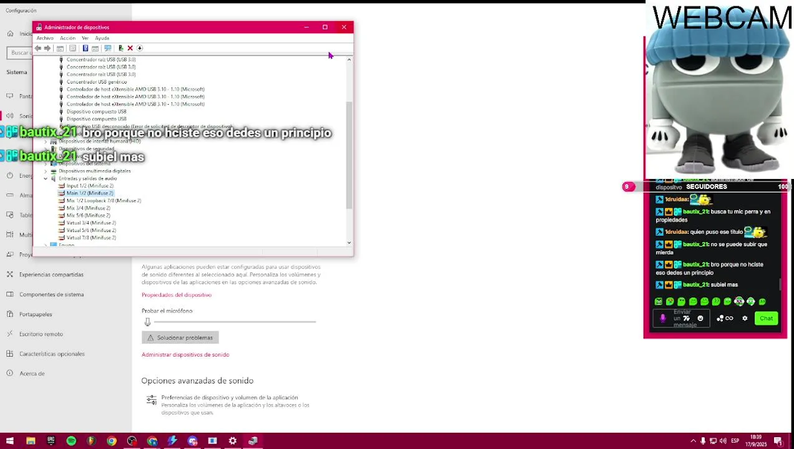Expand Dispositivos de interfaz humana (HID) node
Screen dimensions: 794x449
tap(46, 141)
